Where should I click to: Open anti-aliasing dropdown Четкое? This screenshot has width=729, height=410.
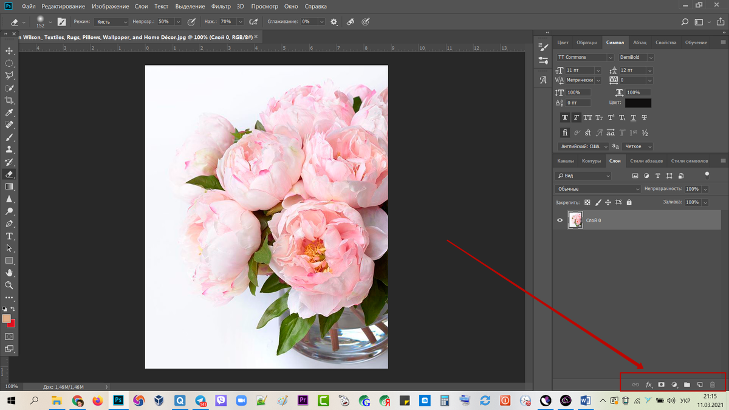pyautogui.click(x=638, y=146)
